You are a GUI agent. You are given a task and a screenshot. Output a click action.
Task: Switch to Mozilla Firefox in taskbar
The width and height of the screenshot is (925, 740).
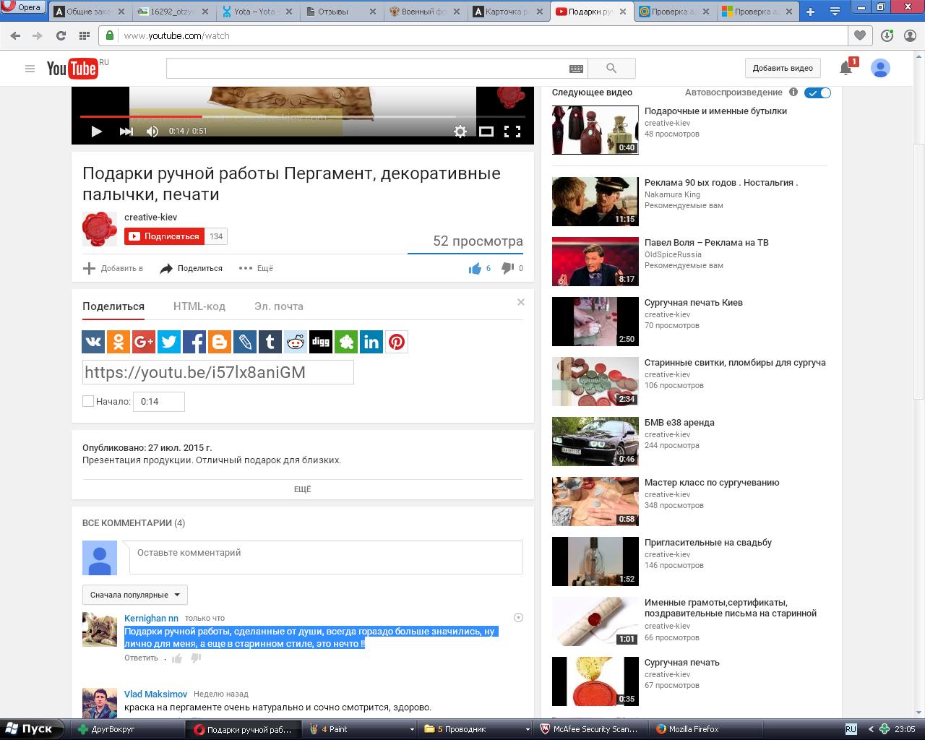(707, 729)
